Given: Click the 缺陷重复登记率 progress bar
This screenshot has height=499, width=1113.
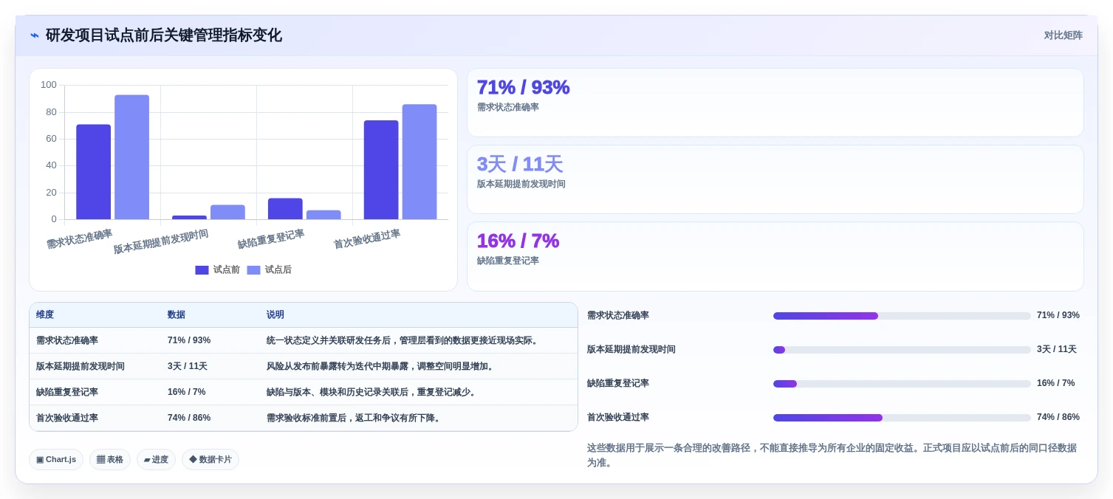Looking at the screenshot, I should click(902, 384).
